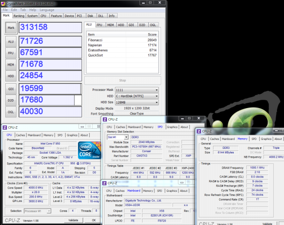
Task: Run the HDD benchmark
Action: point(11,76)
